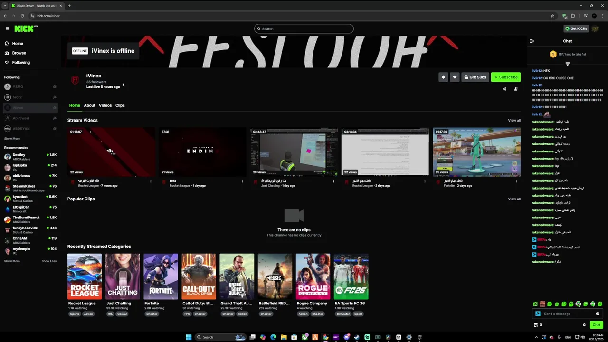Switch to the Home tab
608x342 pixels.
[x=75, y=105]
